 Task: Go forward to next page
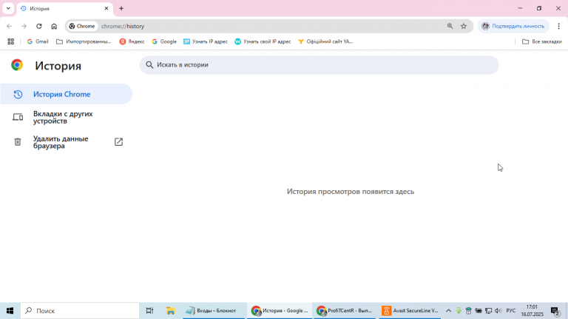click(24, 26)
